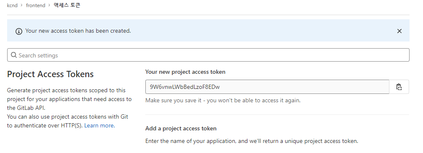The height and width of the screenshot is (153, 423).
Task: Open the kcnd breadcrumb link
Action: coord(12,5)
